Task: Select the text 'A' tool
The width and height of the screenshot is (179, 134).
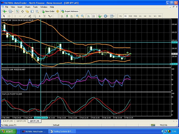Action: 40,16
